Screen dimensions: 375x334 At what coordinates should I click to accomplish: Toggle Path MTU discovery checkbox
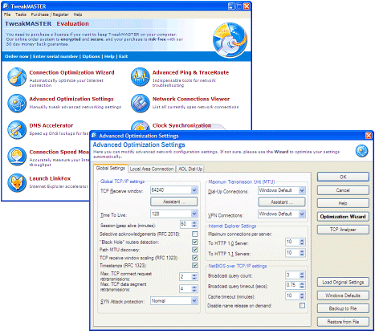(x=195, y=250)
